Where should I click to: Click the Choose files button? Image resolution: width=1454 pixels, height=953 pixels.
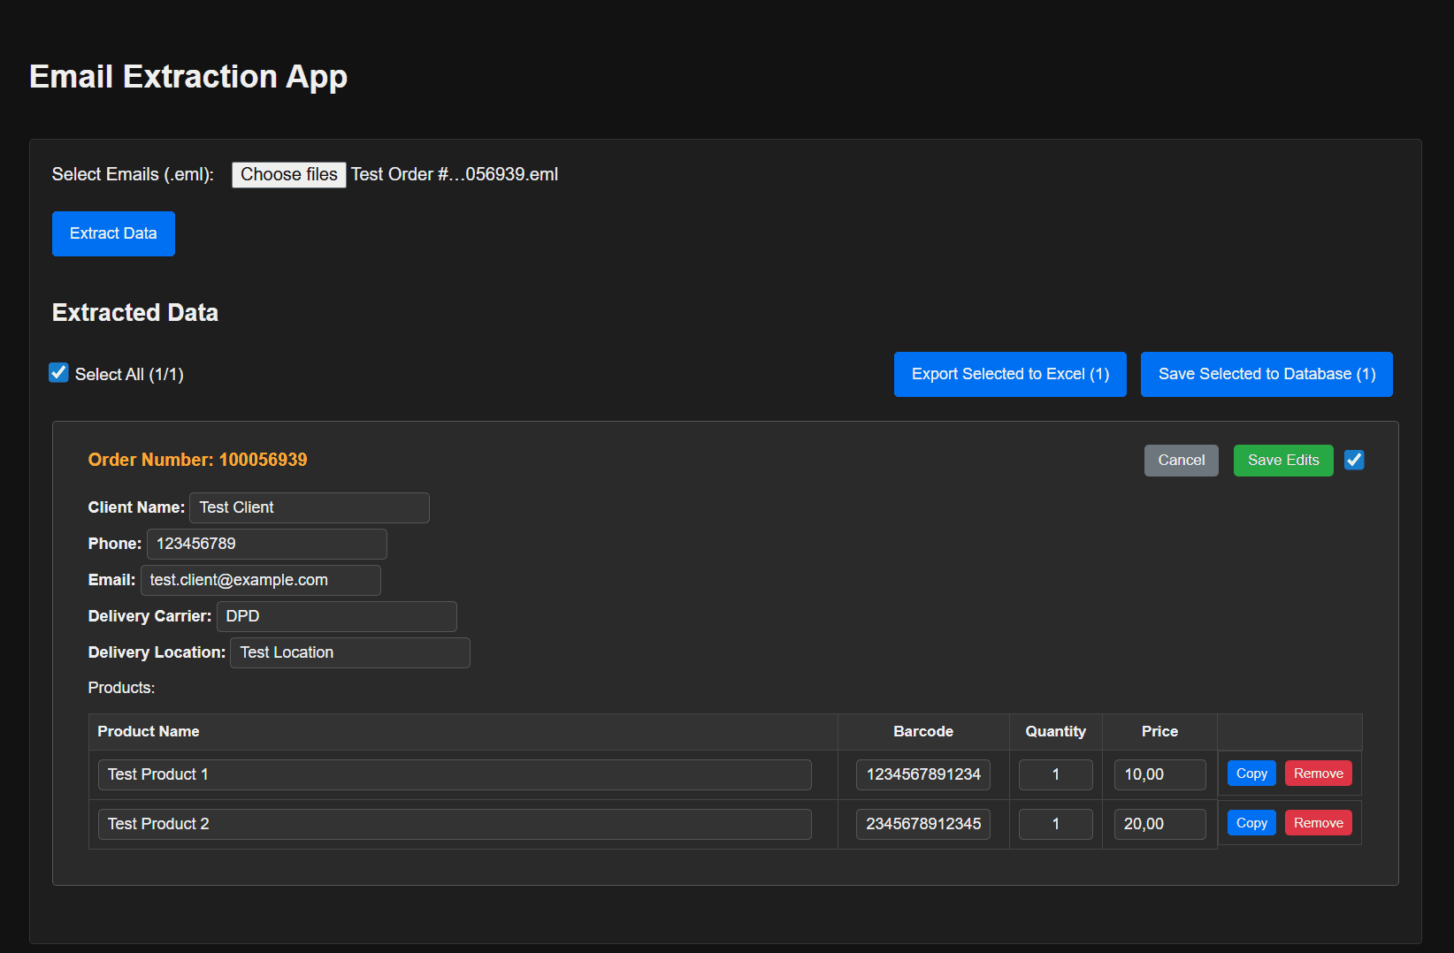[288, 174]
